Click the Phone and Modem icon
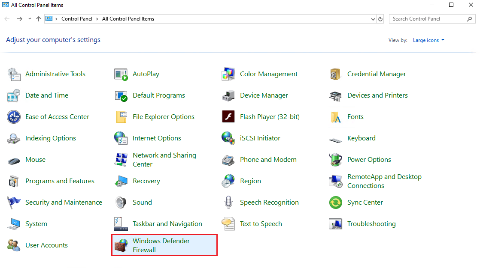 pyautogui.click(x=228, y=160)
